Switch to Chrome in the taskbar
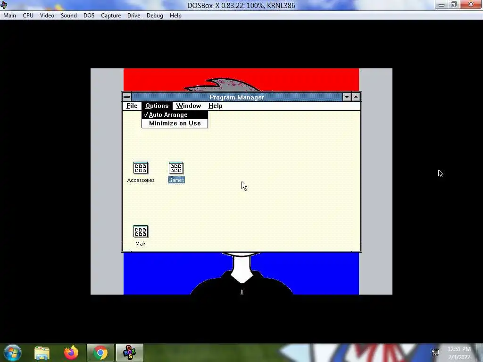The image size is (483, 362). click(100, 353)
